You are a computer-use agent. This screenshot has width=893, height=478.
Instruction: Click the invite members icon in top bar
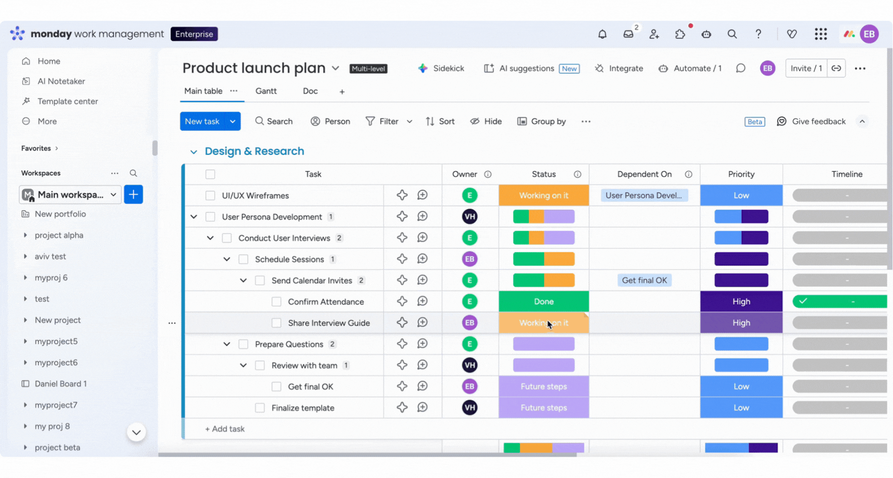654,34
